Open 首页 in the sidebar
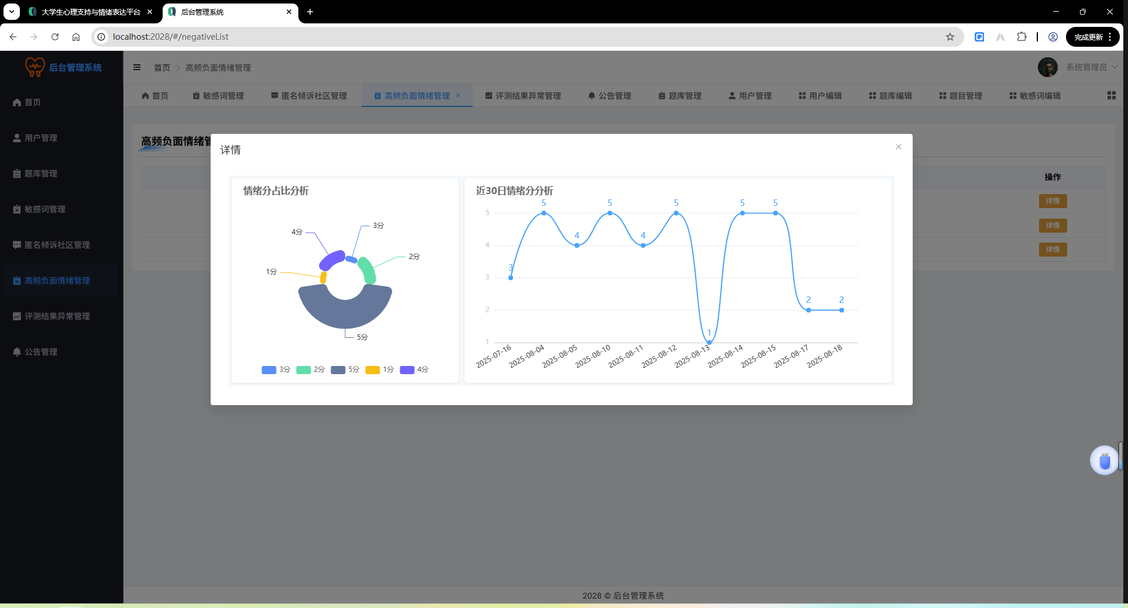Viewport: 1128px width, 608px height. point(61,102)
